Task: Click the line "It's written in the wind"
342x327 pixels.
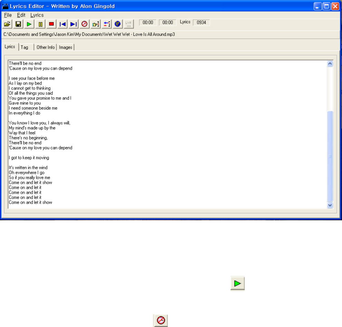Action: click(x=28, y=167)
